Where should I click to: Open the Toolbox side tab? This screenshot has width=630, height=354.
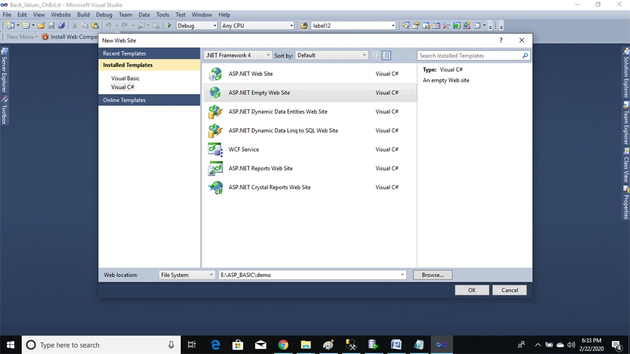(x=4, y=110)
